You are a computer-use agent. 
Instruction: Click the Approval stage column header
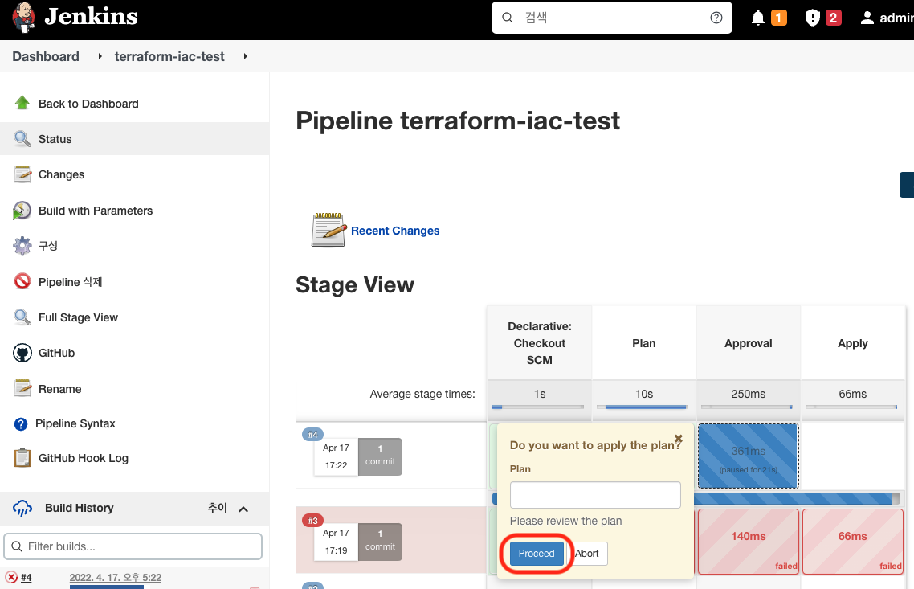coord(749,343)
